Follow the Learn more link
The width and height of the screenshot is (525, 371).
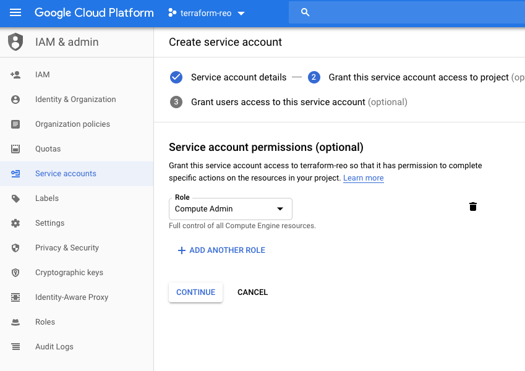[x=364, y=178]
